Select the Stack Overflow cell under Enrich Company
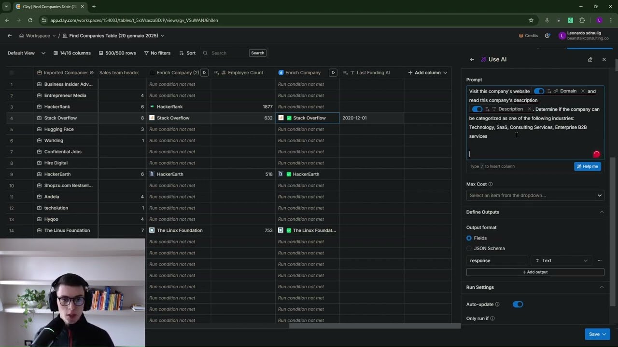 (308, 118)
